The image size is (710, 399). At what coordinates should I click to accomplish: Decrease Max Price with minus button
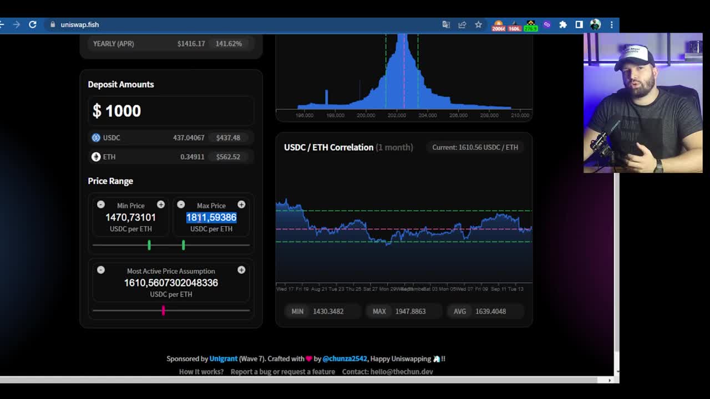[x=181, y=204]
